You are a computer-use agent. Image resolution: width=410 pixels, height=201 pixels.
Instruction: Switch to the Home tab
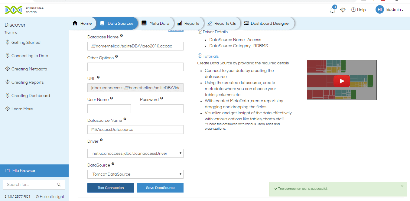[82, 23]
